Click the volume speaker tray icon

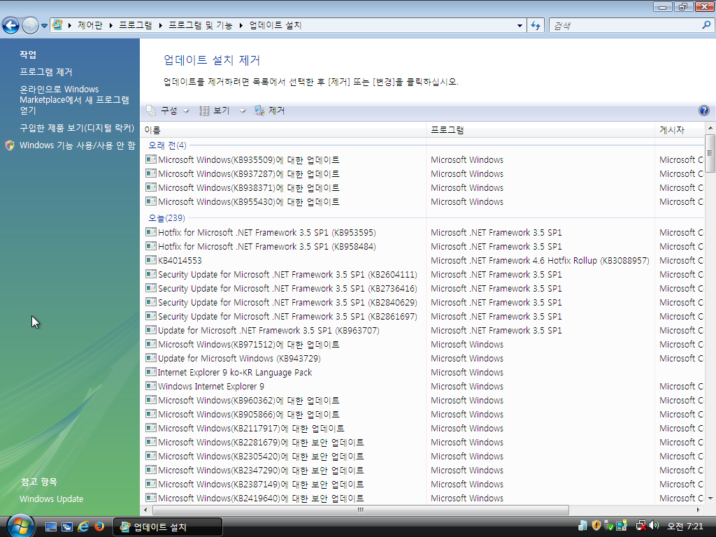point(654,526)
